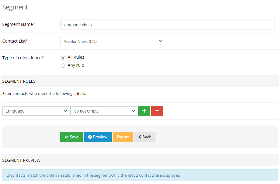Click the left chevron icon on Back

(x=140, y=137)
